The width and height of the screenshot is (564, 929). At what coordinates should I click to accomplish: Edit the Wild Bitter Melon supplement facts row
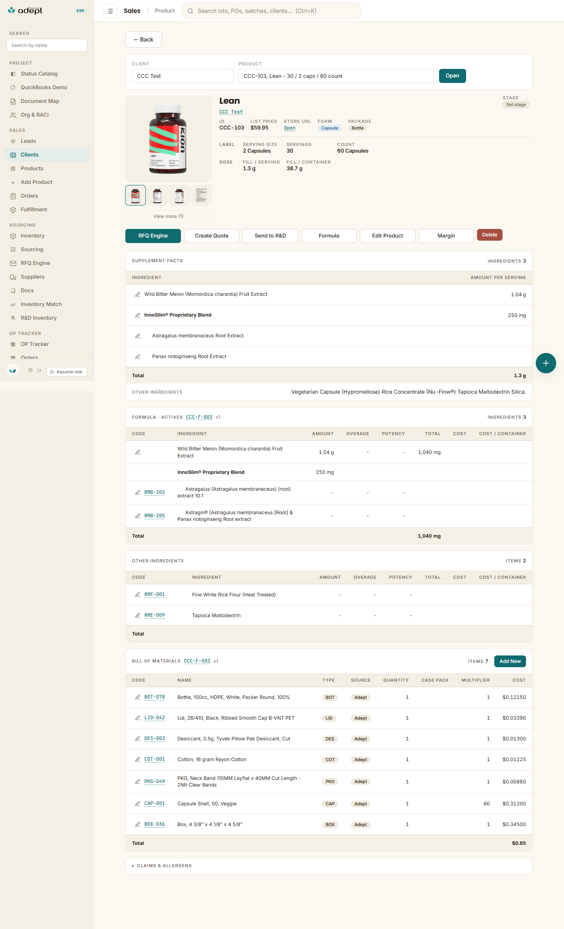pos(138,294)
